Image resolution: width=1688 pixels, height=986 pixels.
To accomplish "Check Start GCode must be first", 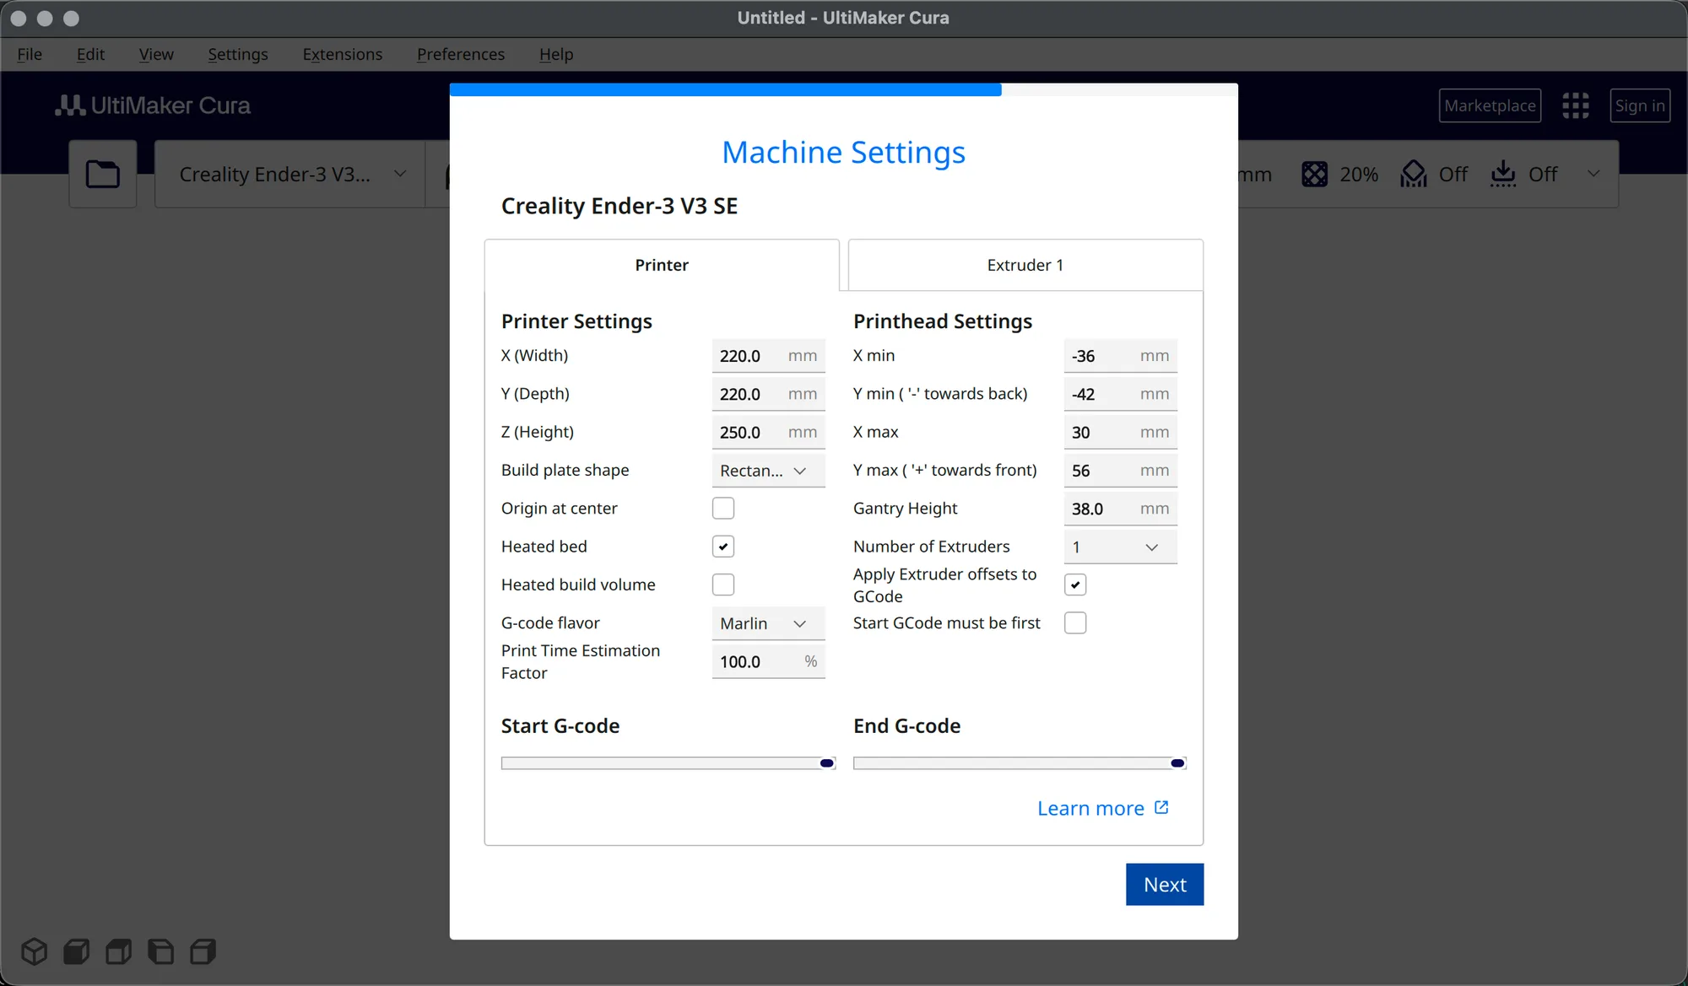I will (x=1075, y=622).
